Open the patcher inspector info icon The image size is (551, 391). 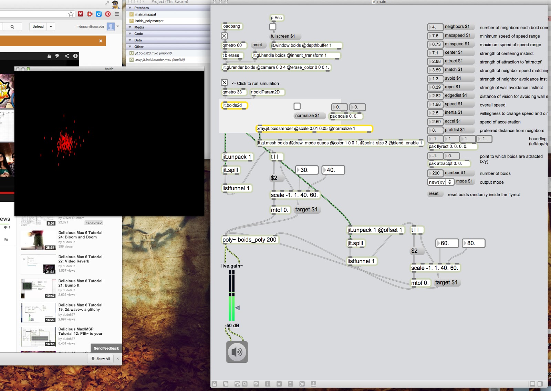[x=268, y=384]
